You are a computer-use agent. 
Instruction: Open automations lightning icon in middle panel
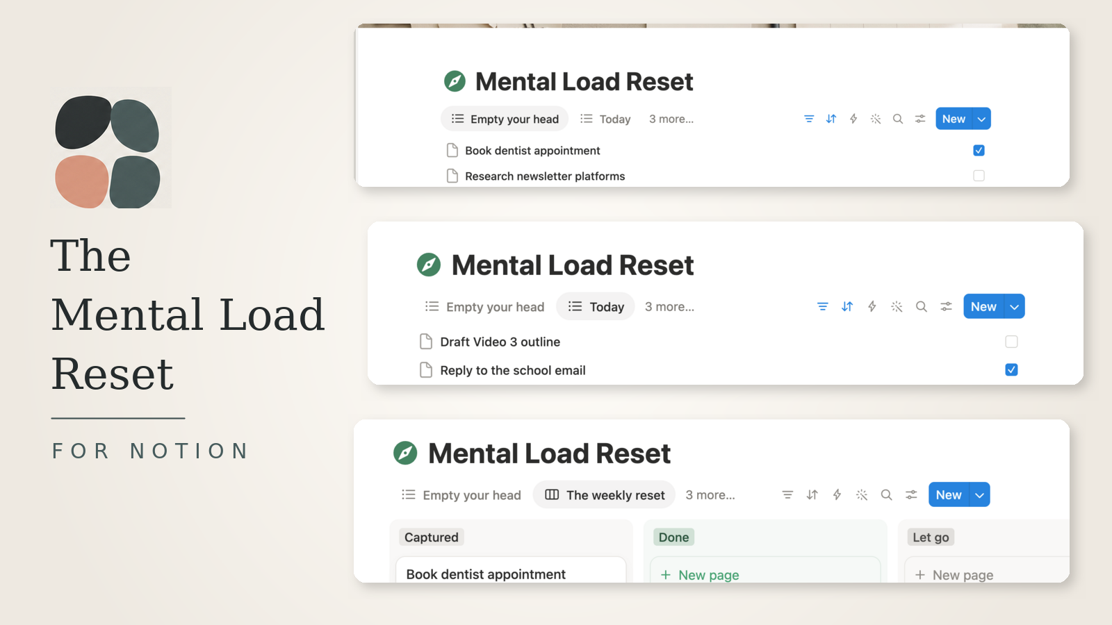pyautogui.click(x=872, y=306)
